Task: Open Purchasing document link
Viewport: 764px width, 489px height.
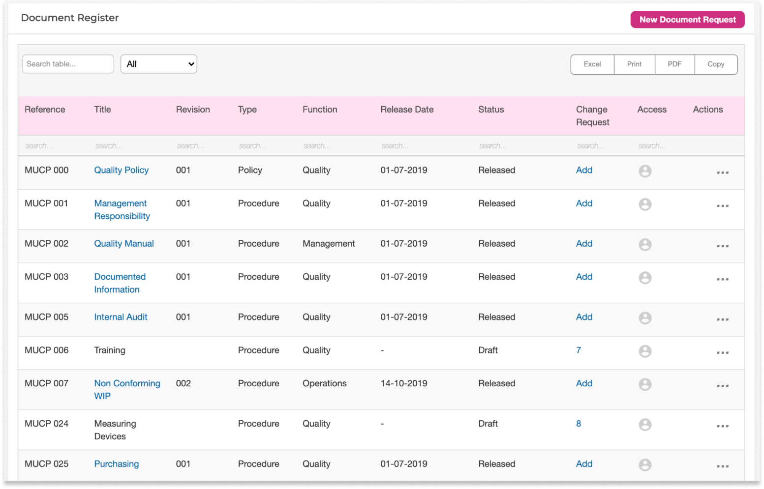Action: click(x=116, y=464)
